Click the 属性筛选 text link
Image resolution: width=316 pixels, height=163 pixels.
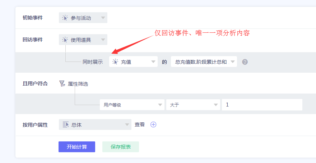click(x=78, y=84)
